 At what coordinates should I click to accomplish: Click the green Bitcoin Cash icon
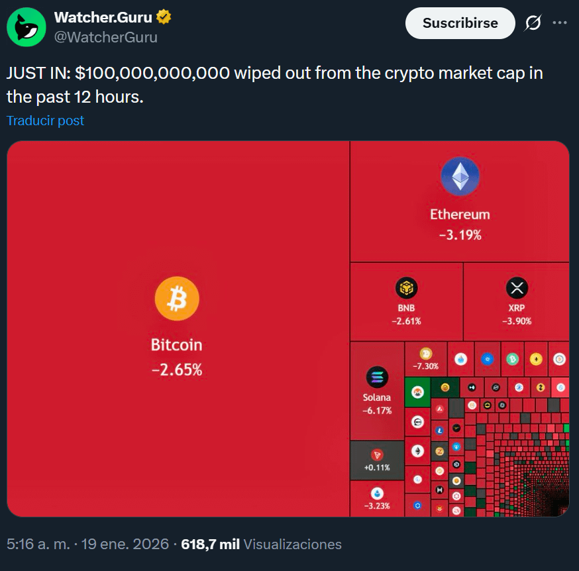tap(511, 359)
